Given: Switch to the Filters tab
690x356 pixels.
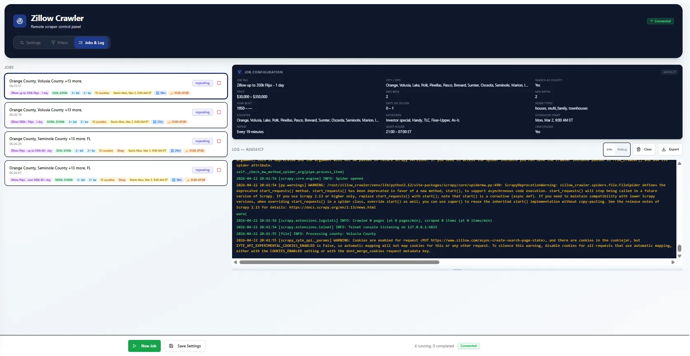Looking at the screenshot, I should pyautogui.click(x=60, y=43).
